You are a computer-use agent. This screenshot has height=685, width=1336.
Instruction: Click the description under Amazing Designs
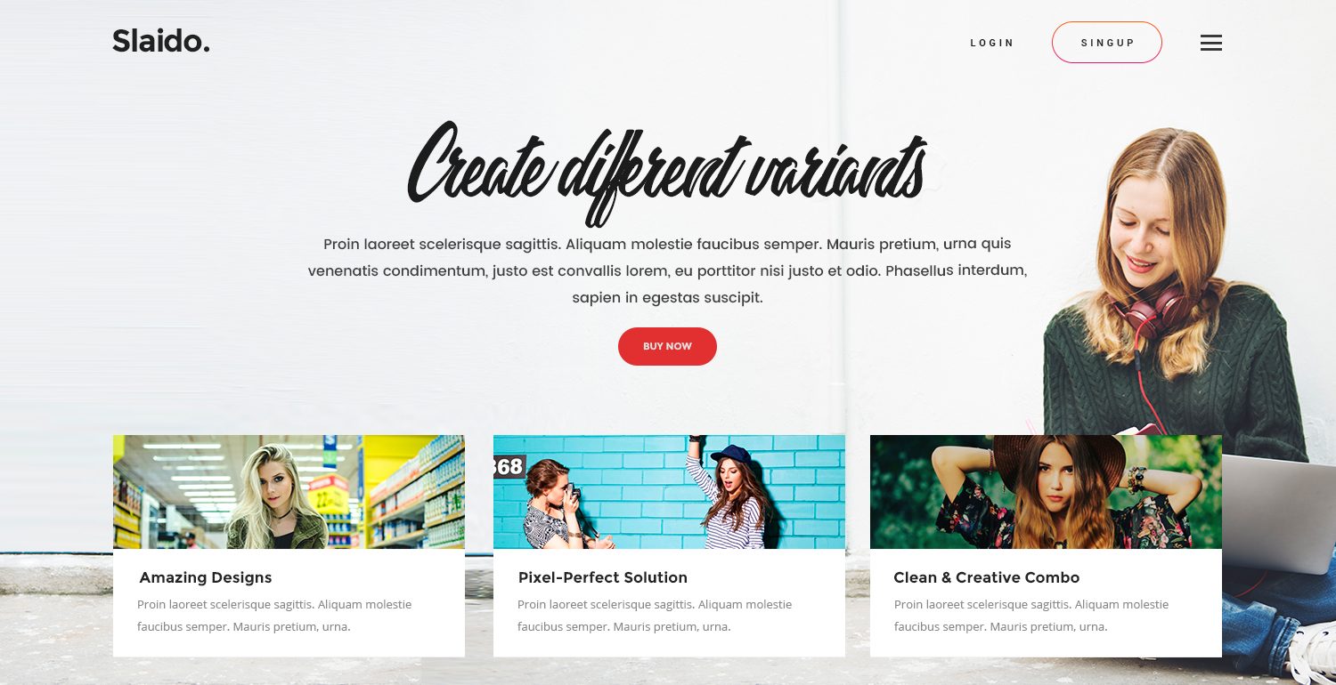[274, 616]
